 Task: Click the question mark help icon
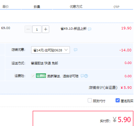[86, 76]
